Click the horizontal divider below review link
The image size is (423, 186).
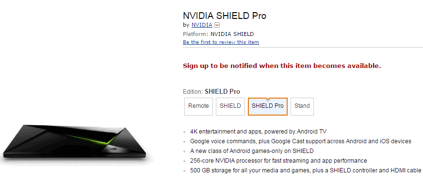point(303,48)
